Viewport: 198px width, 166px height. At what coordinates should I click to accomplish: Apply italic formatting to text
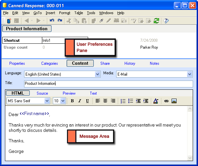point(80,101)
